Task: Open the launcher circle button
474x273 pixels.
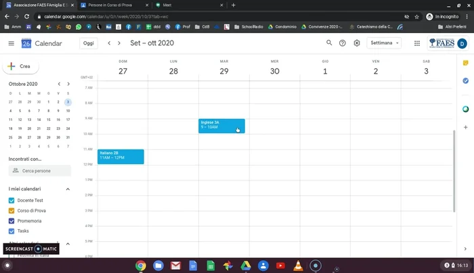Action: (7, 266)
